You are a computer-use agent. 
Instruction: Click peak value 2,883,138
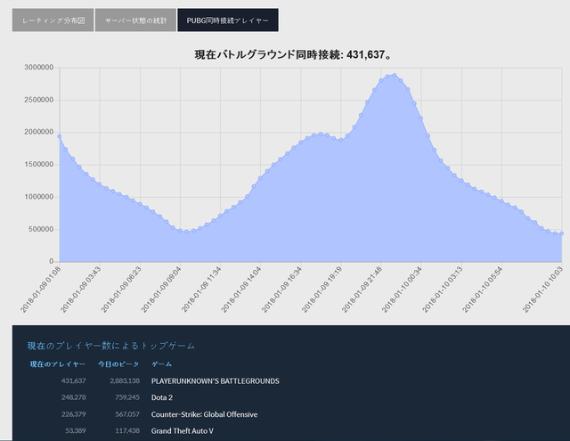click(125, 380)
